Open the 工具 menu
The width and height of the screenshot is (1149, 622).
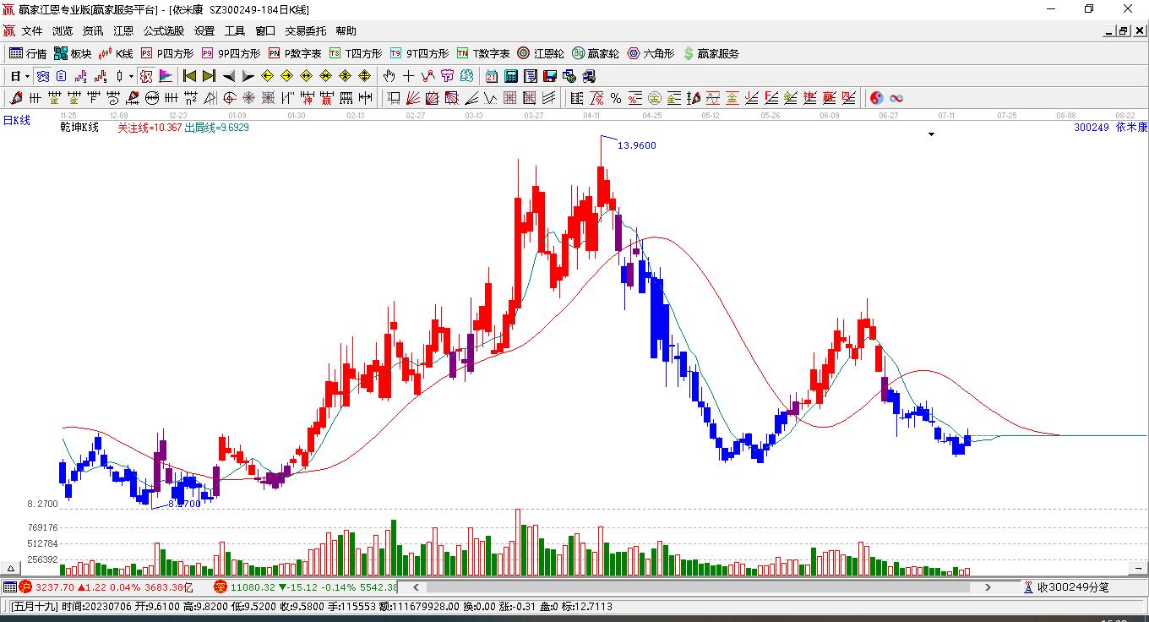(x=235, y=31)
